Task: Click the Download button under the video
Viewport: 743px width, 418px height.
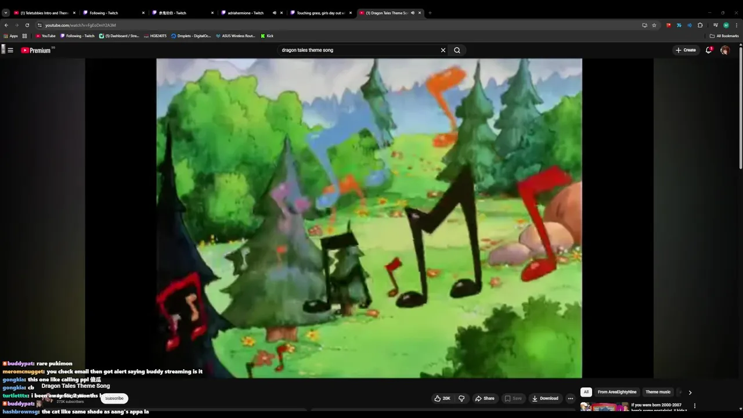Action: [545, 398]
